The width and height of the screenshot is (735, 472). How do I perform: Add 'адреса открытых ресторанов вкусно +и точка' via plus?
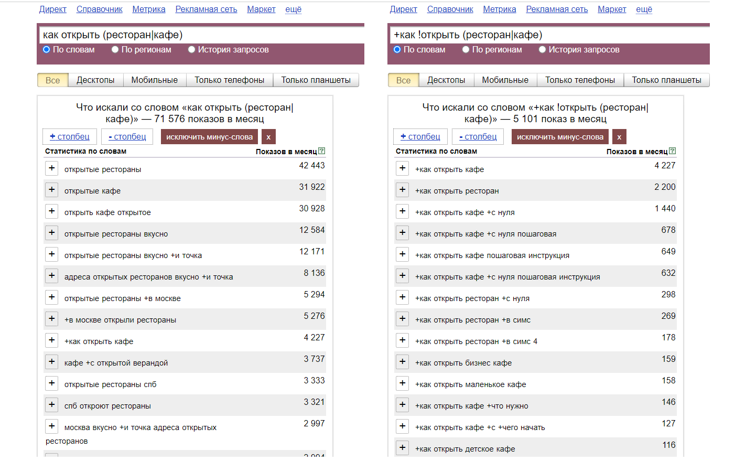point(51,276)
